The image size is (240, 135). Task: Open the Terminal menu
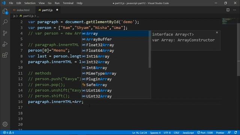(x=68, y=3)
